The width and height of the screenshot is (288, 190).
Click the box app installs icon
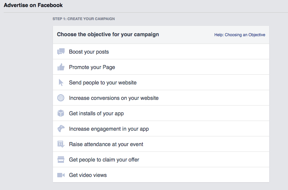(x=61, y=113)
